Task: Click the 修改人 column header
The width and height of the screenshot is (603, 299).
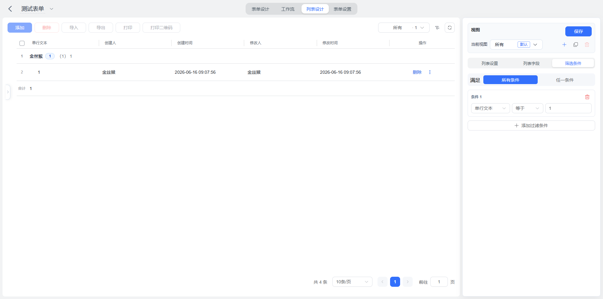Action: (x=255, y=43)
